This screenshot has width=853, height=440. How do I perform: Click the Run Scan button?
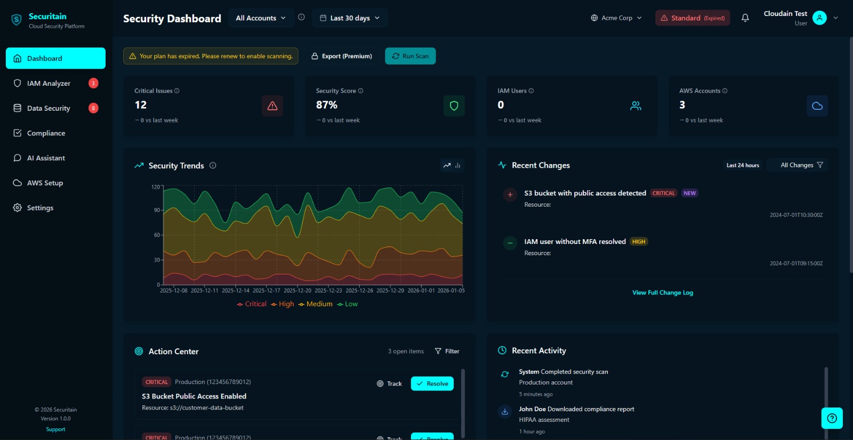pyautogui.click(x=410, y=56)
